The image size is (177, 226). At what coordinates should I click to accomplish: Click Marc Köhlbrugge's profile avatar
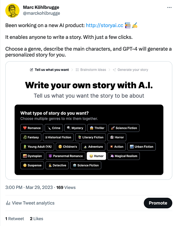(x=12, y=10)
